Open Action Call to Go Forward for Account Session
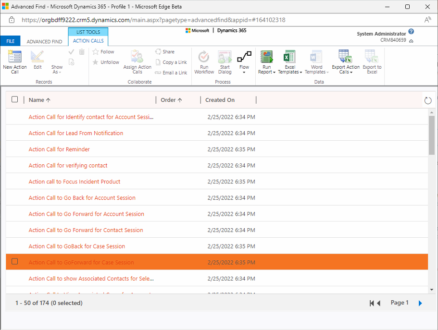The width and height of the screenshot is (438, 330). tap(87, 214)
